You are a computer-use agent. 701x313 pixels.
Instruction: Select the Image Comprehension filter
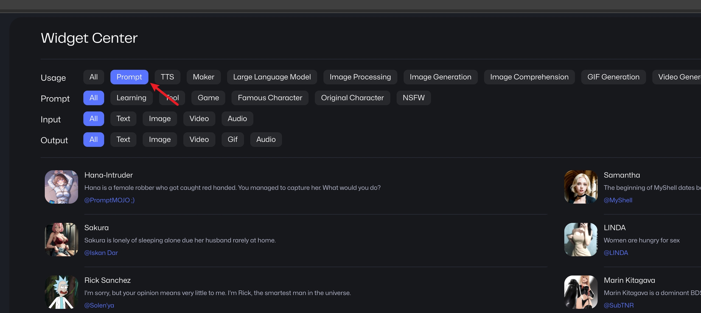pyautogui.click(x=529, y=77)
